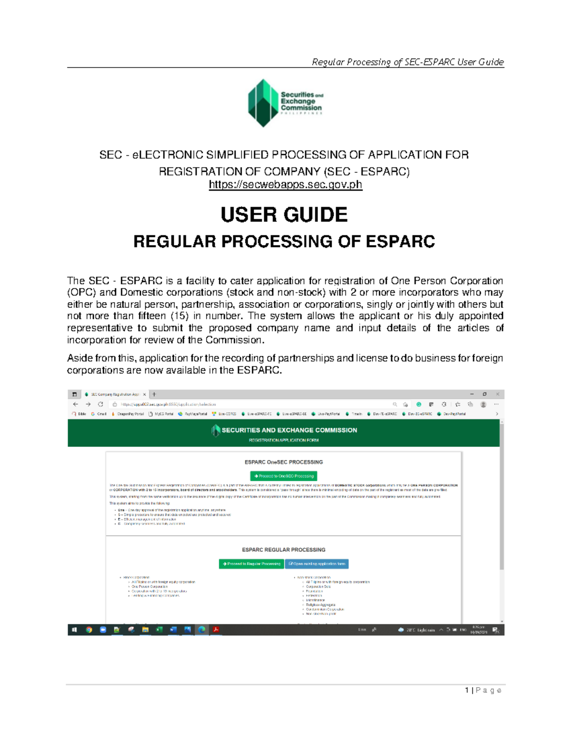Image resolution: width=571 pixels, height=739 pixels.
Task: Click the green circular extension icon in the toolbar
Action: coord(419,404)
